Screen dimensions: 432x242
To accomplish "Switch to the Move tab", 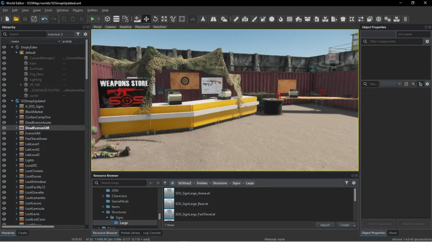I will [x=393, y=232].
